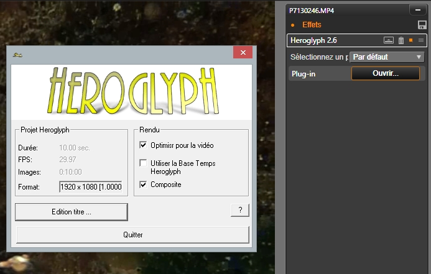This screenshot has height=274, width=431.
Task: Click the FPS value 29.97
Action: [68, 160]
